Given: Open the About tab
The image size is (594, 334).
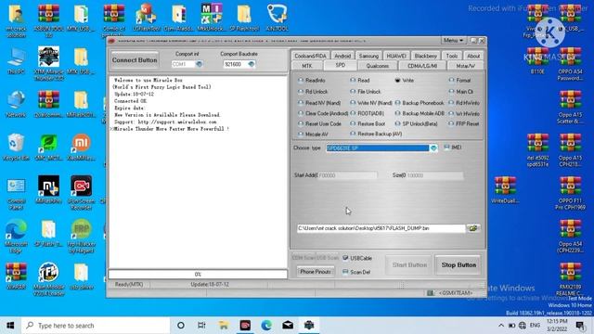Looking at the screenshot, I should coord(473,56).
